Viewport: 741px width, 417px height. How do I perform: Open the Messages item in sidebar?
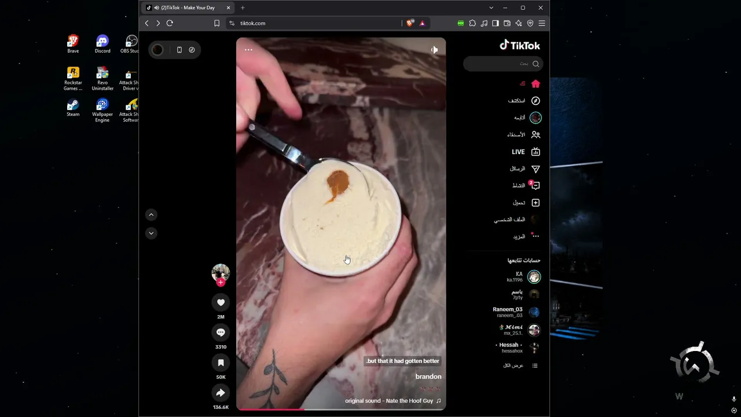click(x=525, y=169)
